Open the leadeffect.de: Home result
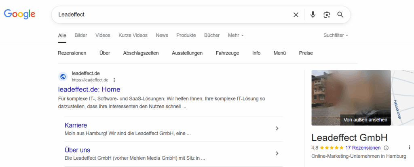Screen dimensions: 414x167 point(89,89)
